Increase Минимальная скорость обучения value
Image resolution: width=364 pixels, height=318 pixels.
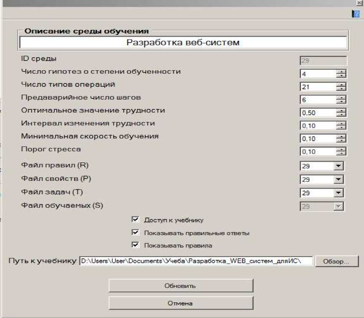(x=341, y=136)
